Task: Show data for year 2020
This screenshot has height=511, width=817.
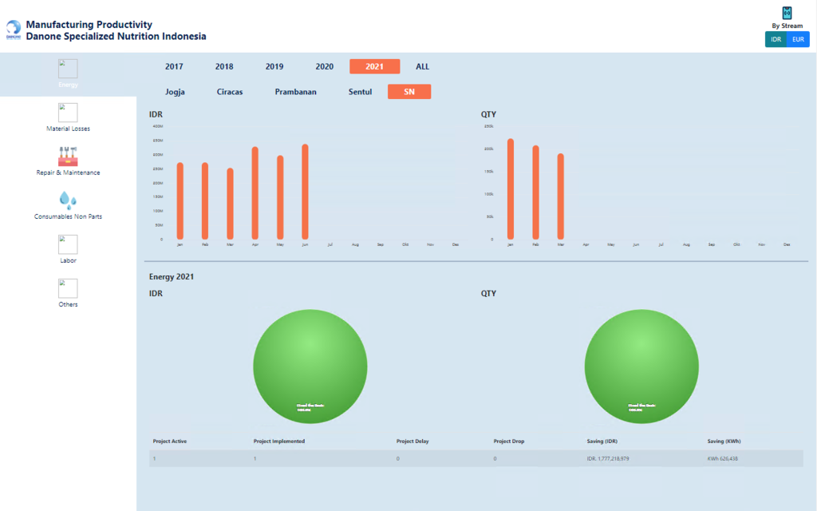Action: 324,66
